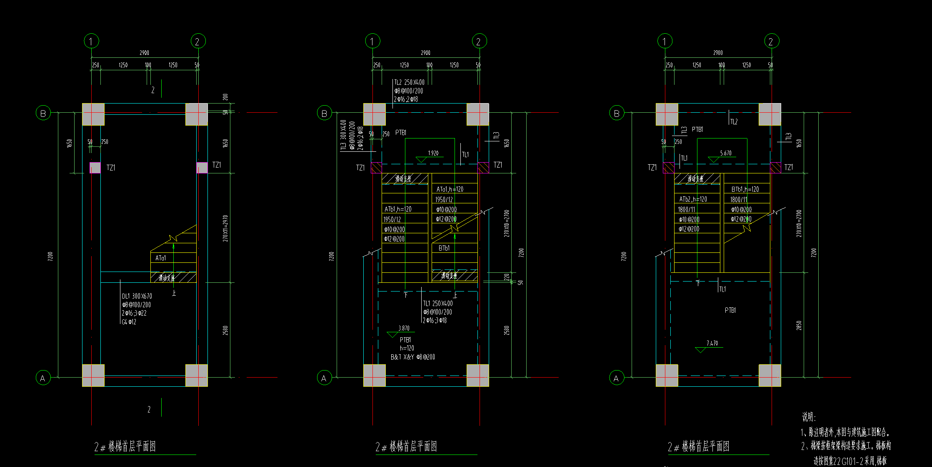Click the '2900' overall dimension in middle plan
Screen dimensions: 932x467
pos(425,53)
